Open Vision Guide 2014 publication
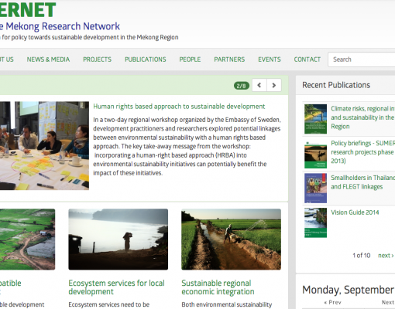 [x=355, y=212]
